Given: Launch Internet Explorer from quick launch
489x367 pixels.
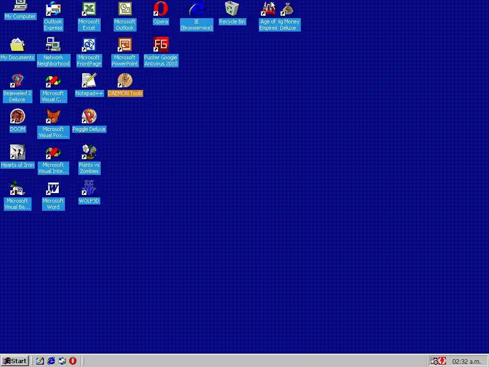Looking at the screenshot, I should [51, 361].
